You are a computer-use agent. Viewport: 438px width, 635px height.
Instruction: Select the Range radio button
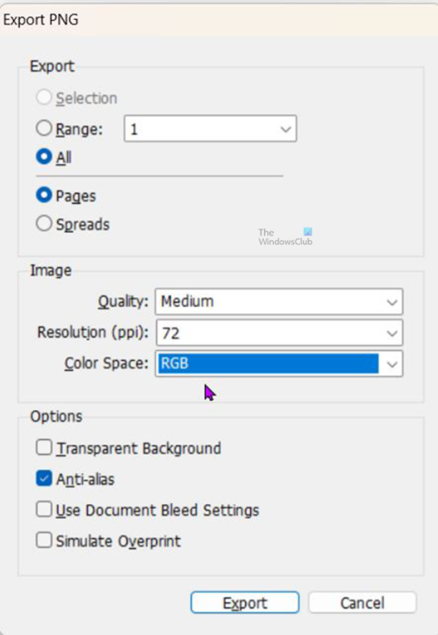(x=44, y=129)
